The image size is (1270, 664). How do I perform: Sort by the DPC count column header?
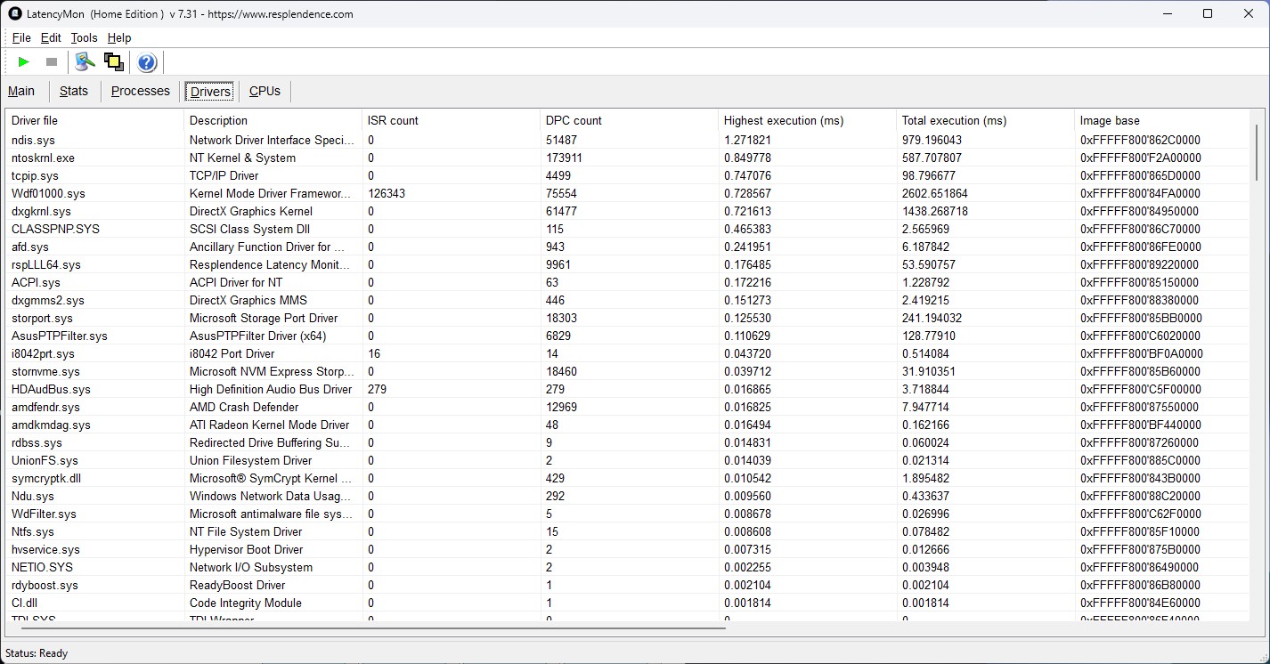(x=574, y=120)
